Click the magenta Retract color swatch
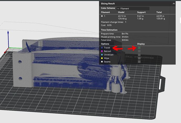 102,51
